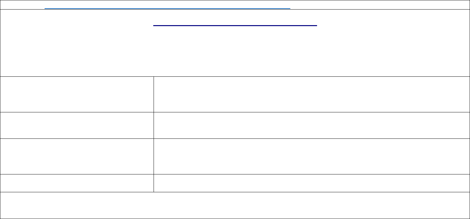Screen dimensions: 470x219
Task: Click inside the large merged header cell
Action: [235, 43]
